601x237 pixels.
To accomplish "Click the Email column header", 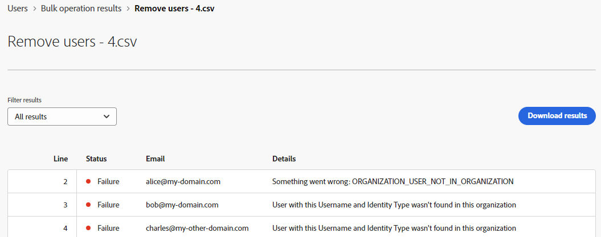I will [x=155, y=159].
